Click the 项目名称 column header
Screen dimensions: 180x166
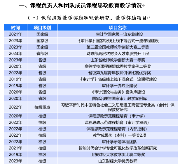pyautogui.click(x=118, y=28)
